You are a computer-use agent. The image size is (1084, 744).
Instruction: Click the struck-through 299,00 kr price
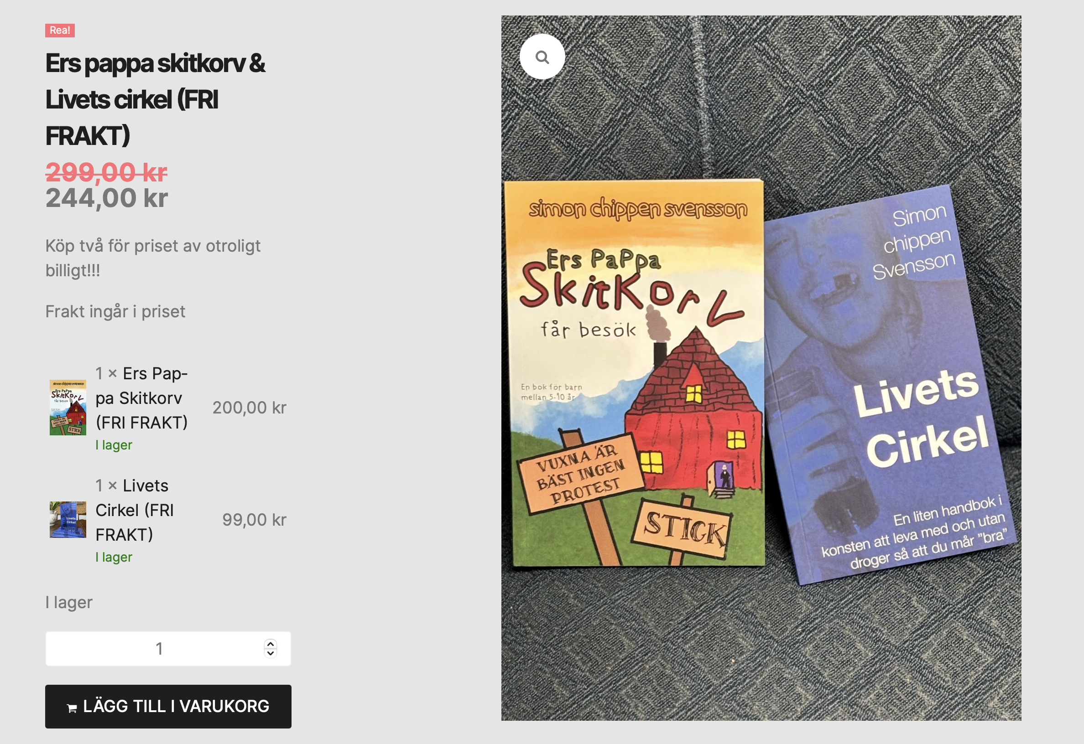106,172
